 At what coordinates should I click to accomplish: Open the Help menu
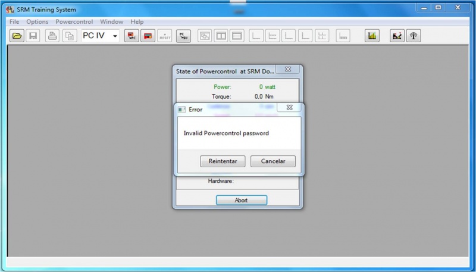137,22
